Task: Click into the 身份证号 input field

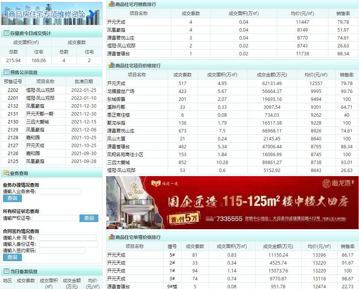Action: point(69,244)
